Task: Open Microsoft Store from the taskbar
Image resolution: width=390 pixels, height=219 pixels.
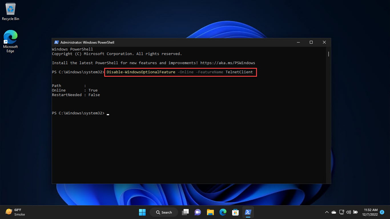Action: tap(236, 212)
